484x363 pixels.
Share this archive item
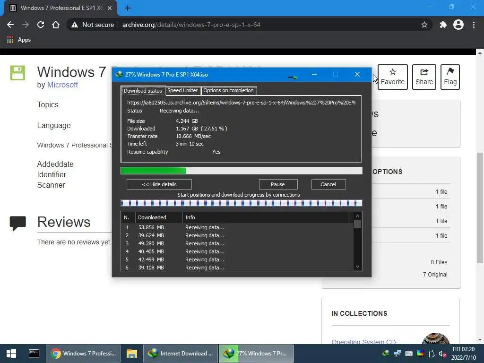424,77
